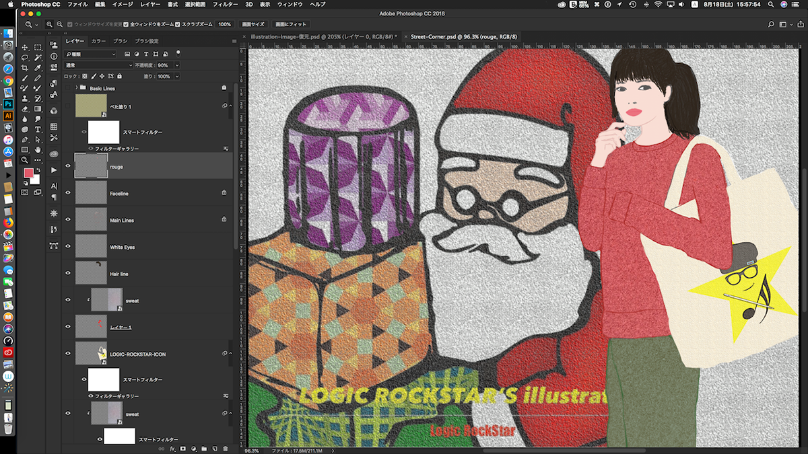Viewport: 808px width, 454px height.
Task: Hide the LOGIC-ROCKSTAR-ICON layer
Action: pos(67,353)
